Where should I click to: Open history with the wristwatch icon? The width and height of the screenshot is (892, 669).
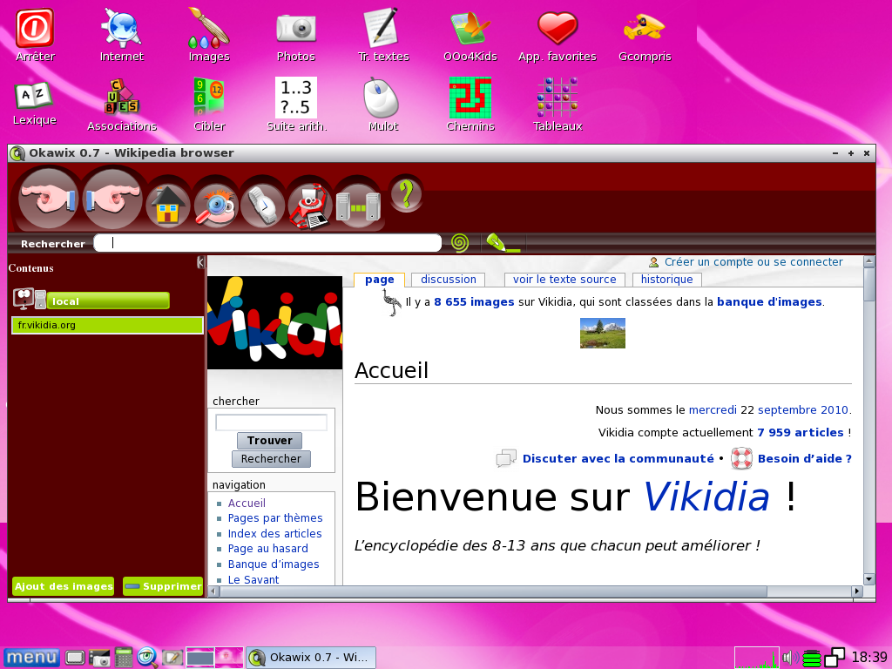pyautogui.click(x=262, y=205)
